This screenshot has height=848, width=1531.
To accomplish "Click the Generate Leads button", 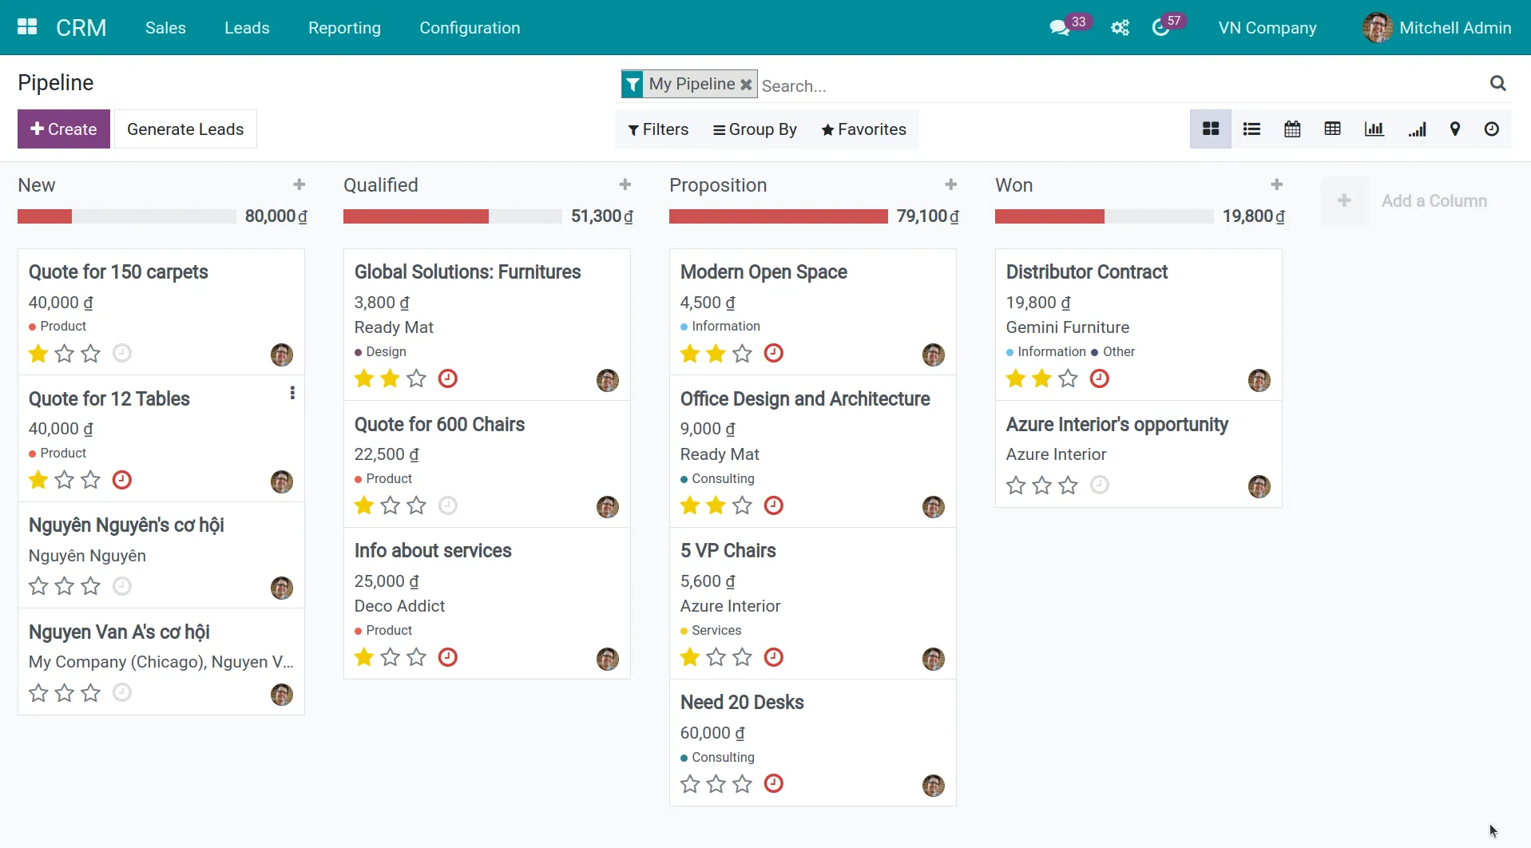I will coord(184,129).
